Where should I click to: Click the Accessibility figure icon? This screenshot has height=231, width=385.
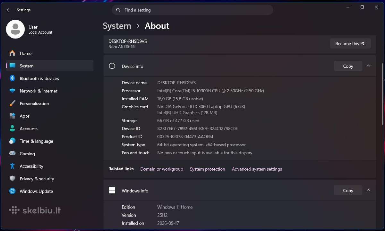[12, 166]
